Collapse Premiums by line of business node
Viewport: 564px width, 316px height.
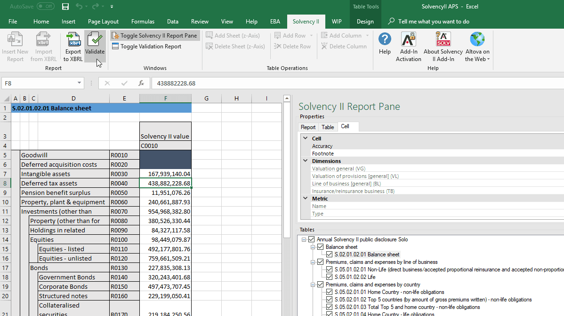pos(313,262)
